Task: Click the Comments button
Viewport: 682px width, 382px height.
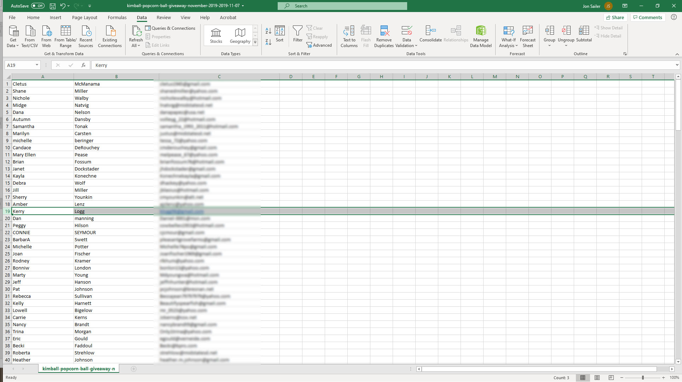Action: pyautogui.click(x=647, y=17)
